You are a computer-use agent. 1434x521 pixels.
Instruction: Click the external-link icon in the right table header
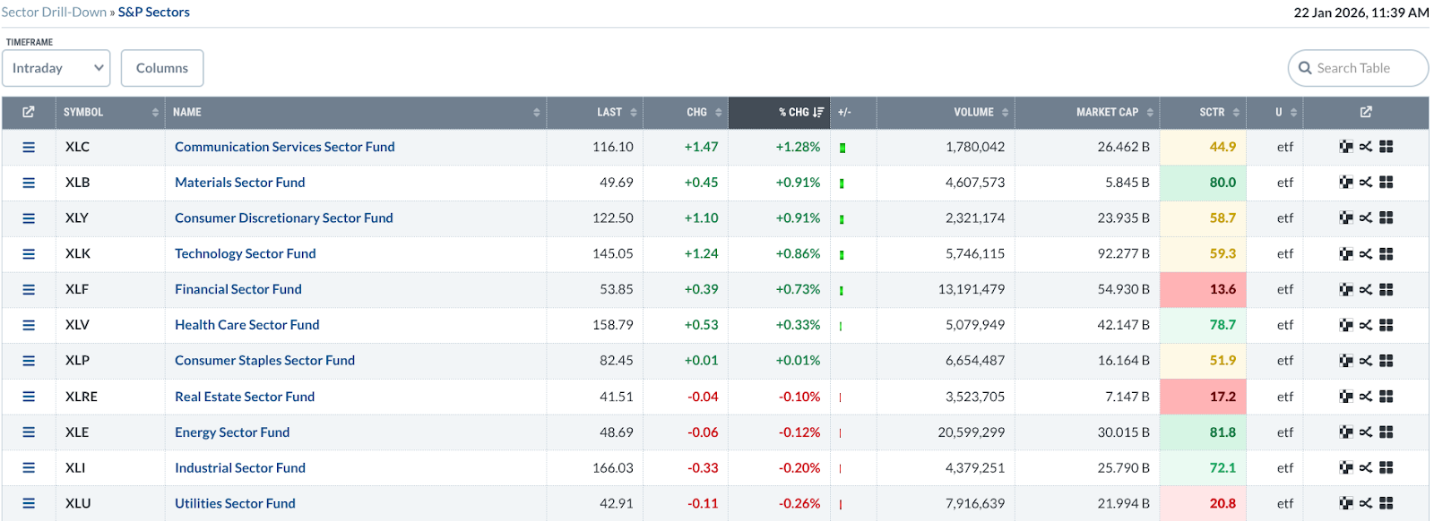(1366, 112)
